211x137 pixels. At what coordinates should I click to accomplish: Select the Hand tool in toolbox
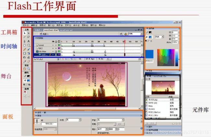point(25,69)
